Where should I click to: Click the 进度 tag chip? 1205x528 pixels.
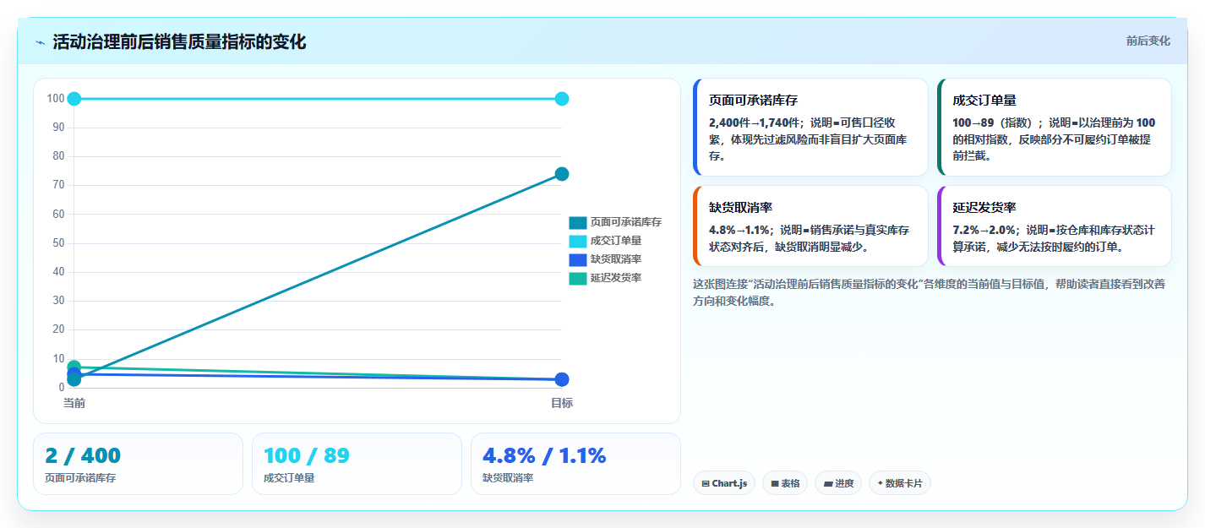click(838, 483)
